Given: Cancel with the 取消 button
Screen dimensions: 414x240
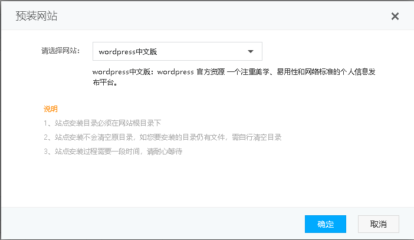Looking at the screenshot, I should coord(379,224).
